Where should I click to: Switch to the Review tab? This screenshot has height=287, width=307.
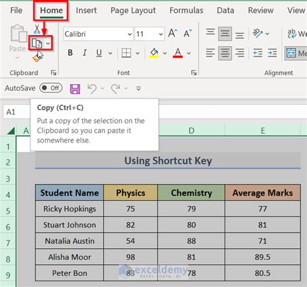pos(260,10)
